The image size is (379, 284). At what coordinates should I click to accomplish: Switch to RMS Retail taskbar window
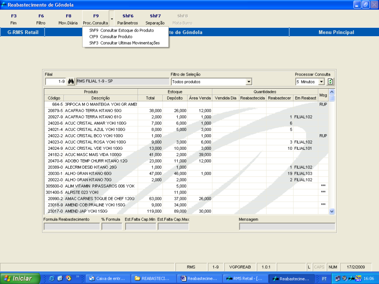click(x=245, y=279)
